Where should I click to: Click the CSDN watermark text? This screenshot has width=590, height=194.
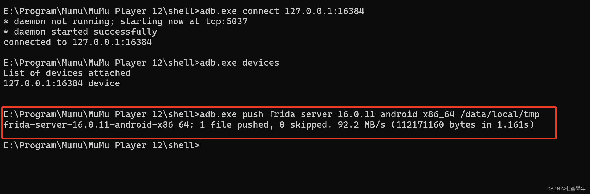pyautogui.click(x=566, y=189)
